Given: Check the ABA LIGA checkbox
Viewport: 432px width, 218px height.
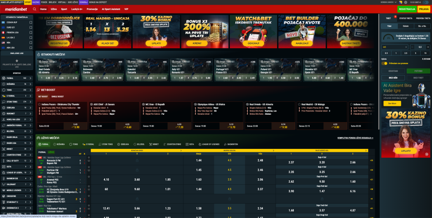Looking at the screenshot, I should point(30,48).
